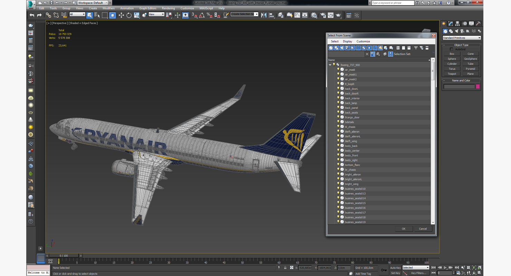Screen dimensions: 511x276
Task: Select the air_mask item in list
Action: pyautogui.click(x=350, y=70)
